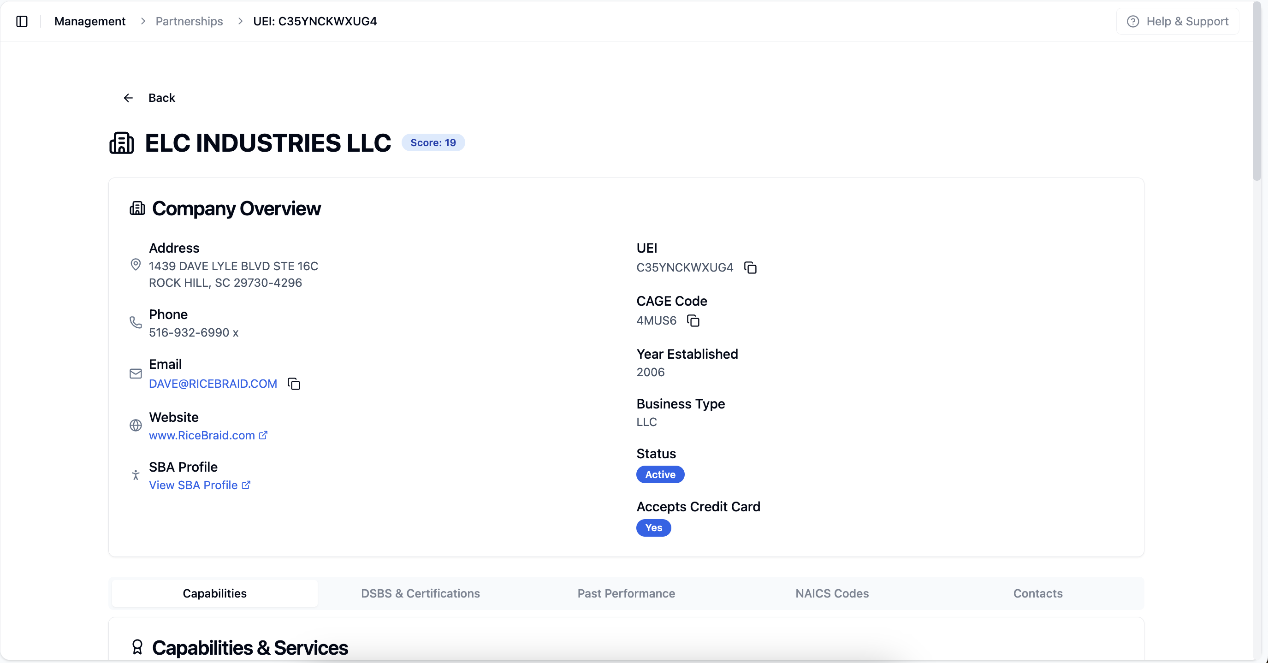The image size is (1268, 663).
Task: Click View SBA Profile link
Action: coord(194,485)
